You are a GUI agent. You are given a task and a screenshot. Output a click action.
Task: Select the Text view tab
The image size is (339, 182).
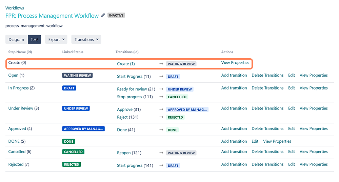34,40
